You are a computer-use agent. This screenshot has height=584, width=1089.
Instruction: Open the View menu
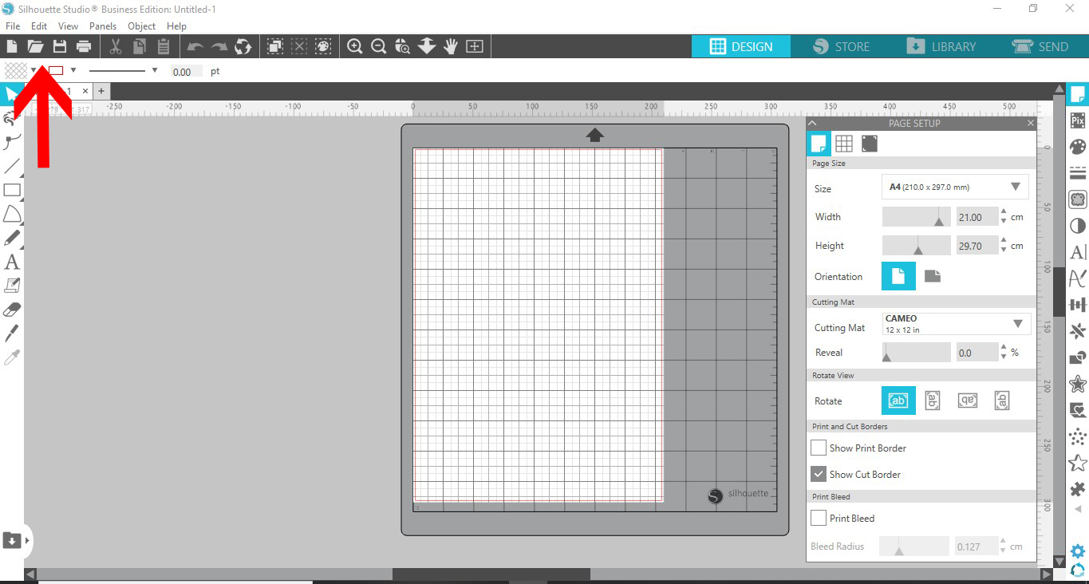pos(68,26)
